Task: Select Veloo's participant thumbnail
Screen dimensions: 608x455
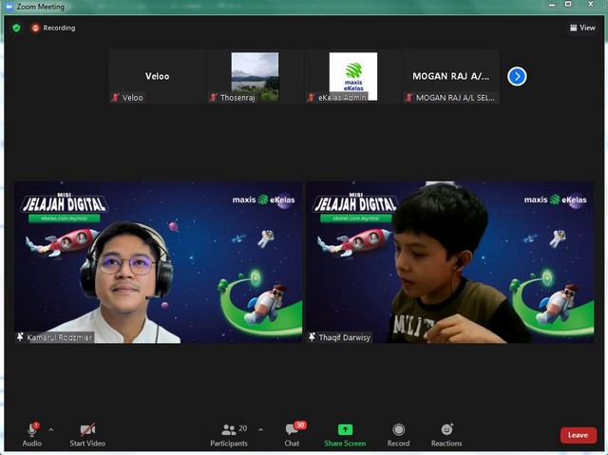Action: pyautogui.click(x=157, y=76)
